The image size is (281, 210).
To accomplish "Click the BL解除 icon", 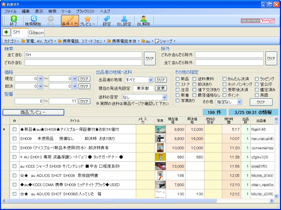I will pyautogui.click(x=143, y=20).
